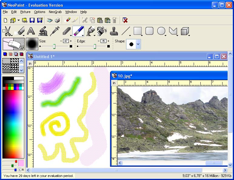Image resolution: width=234 pixels, height=180 pixels.
Task: Open the File menu
Action: [5, 12]
